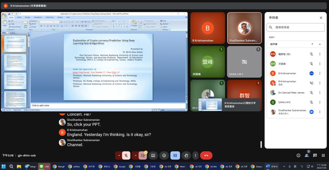Click the search participants input field

[x=297, y=27]
